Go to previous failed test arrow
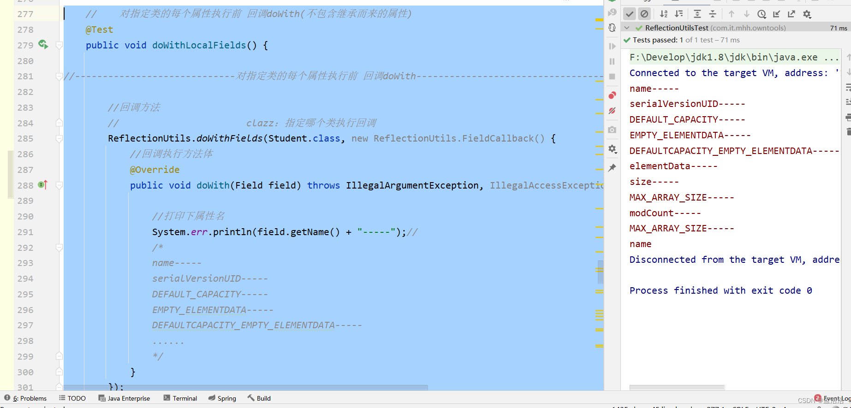 [732, 14]
